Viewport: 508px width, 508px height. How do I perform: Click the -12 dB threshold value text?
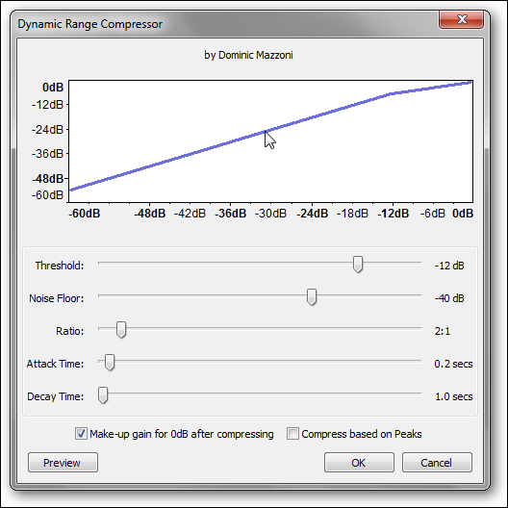pyautogui.click(x=449, y=266)
